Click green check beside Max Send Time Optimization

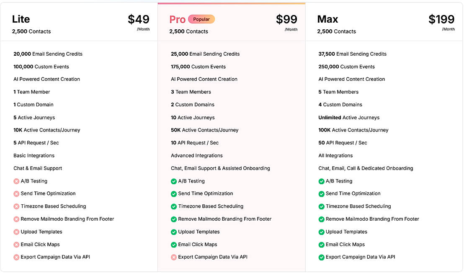click(x=322, y=194)
